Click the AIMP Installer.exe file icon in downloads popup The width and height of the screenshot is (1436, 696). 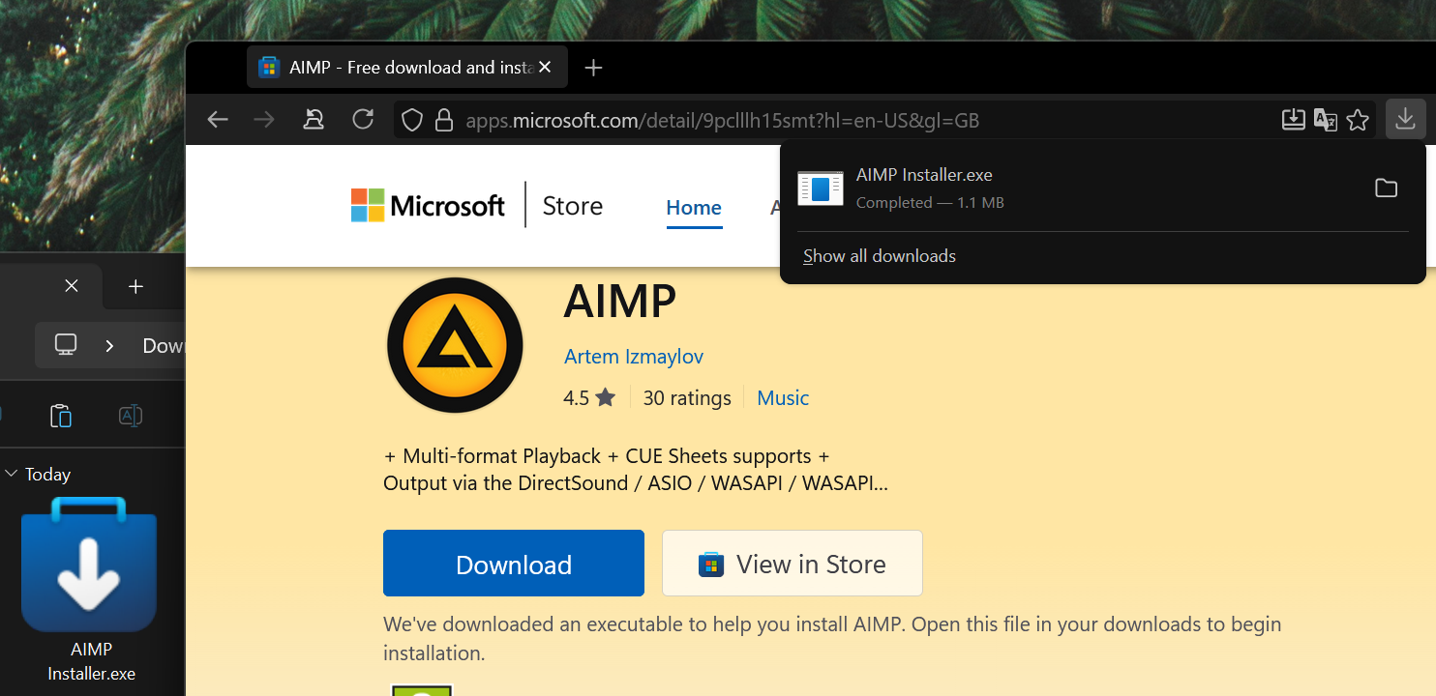(821, 188)
